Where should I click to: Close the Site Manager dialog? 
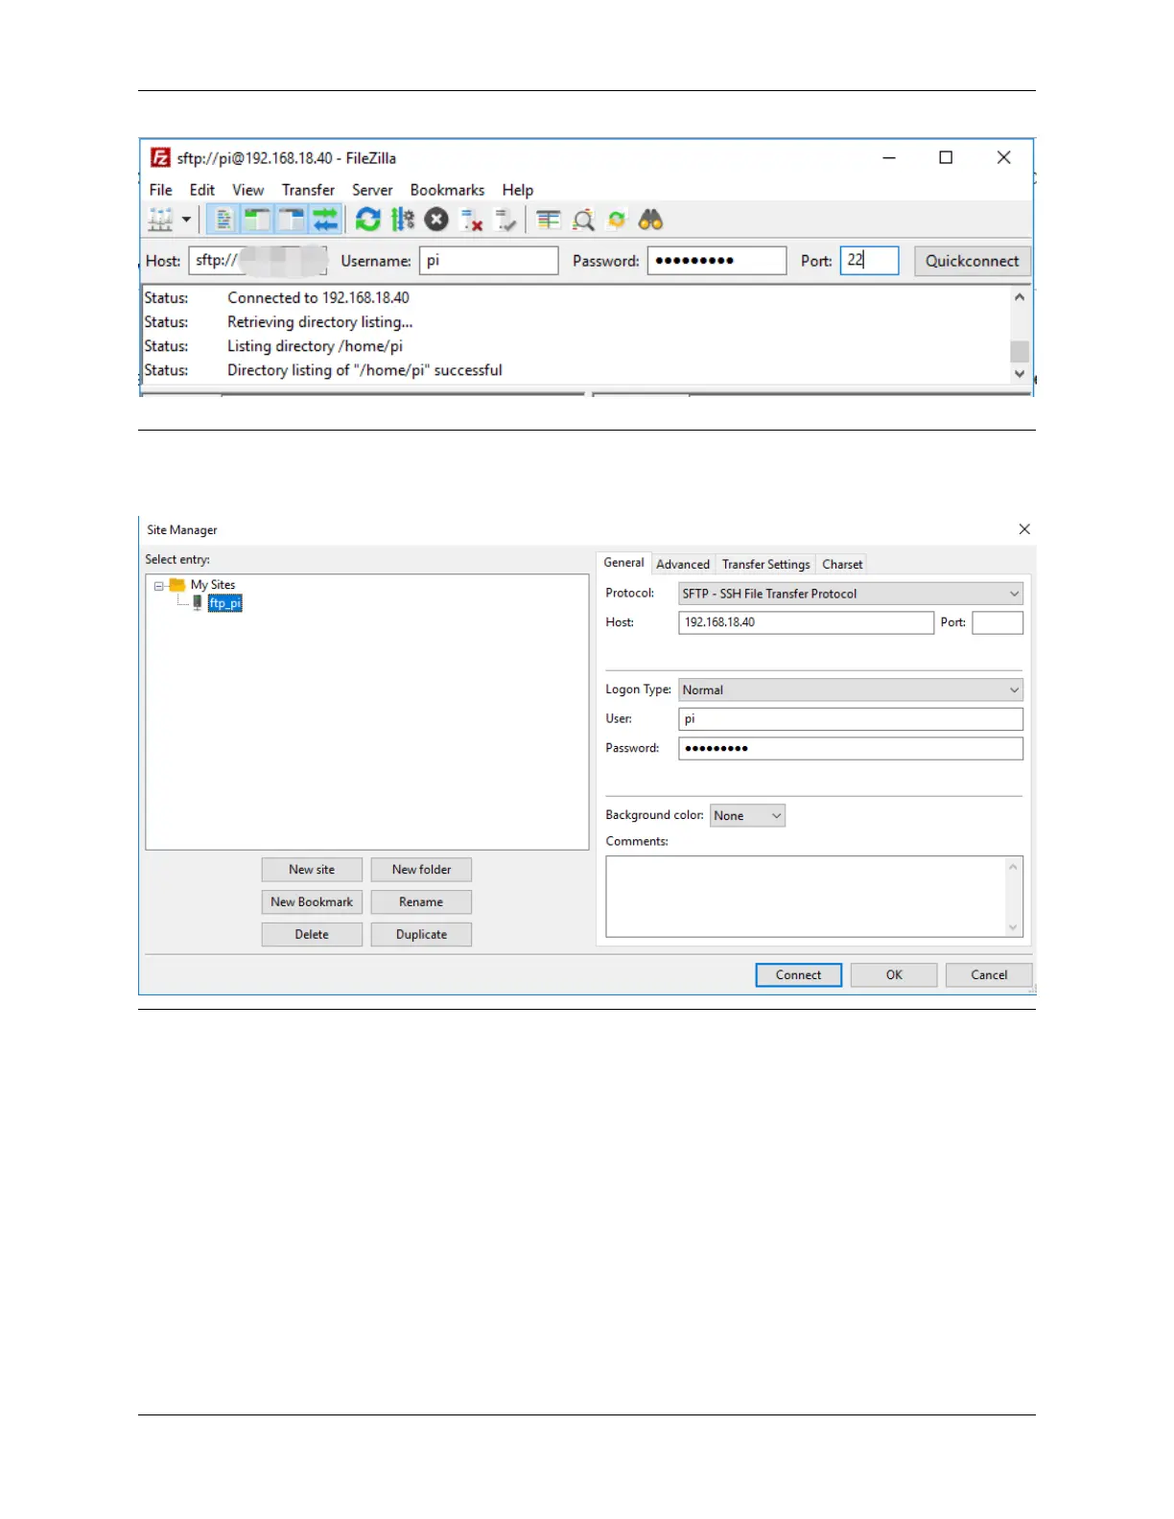[1024, 529]
